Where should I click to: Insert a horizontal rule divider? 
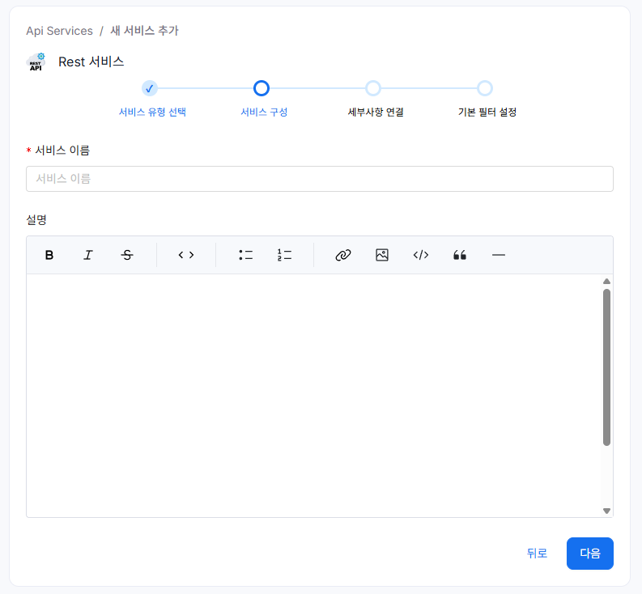pyautogui.click(x=499, y=255)
